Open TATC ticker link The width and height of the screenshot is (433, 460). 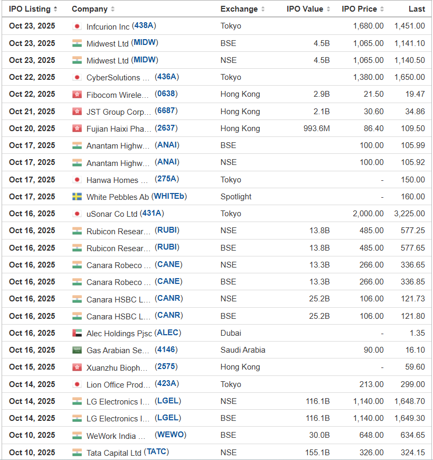pos(156,452)
